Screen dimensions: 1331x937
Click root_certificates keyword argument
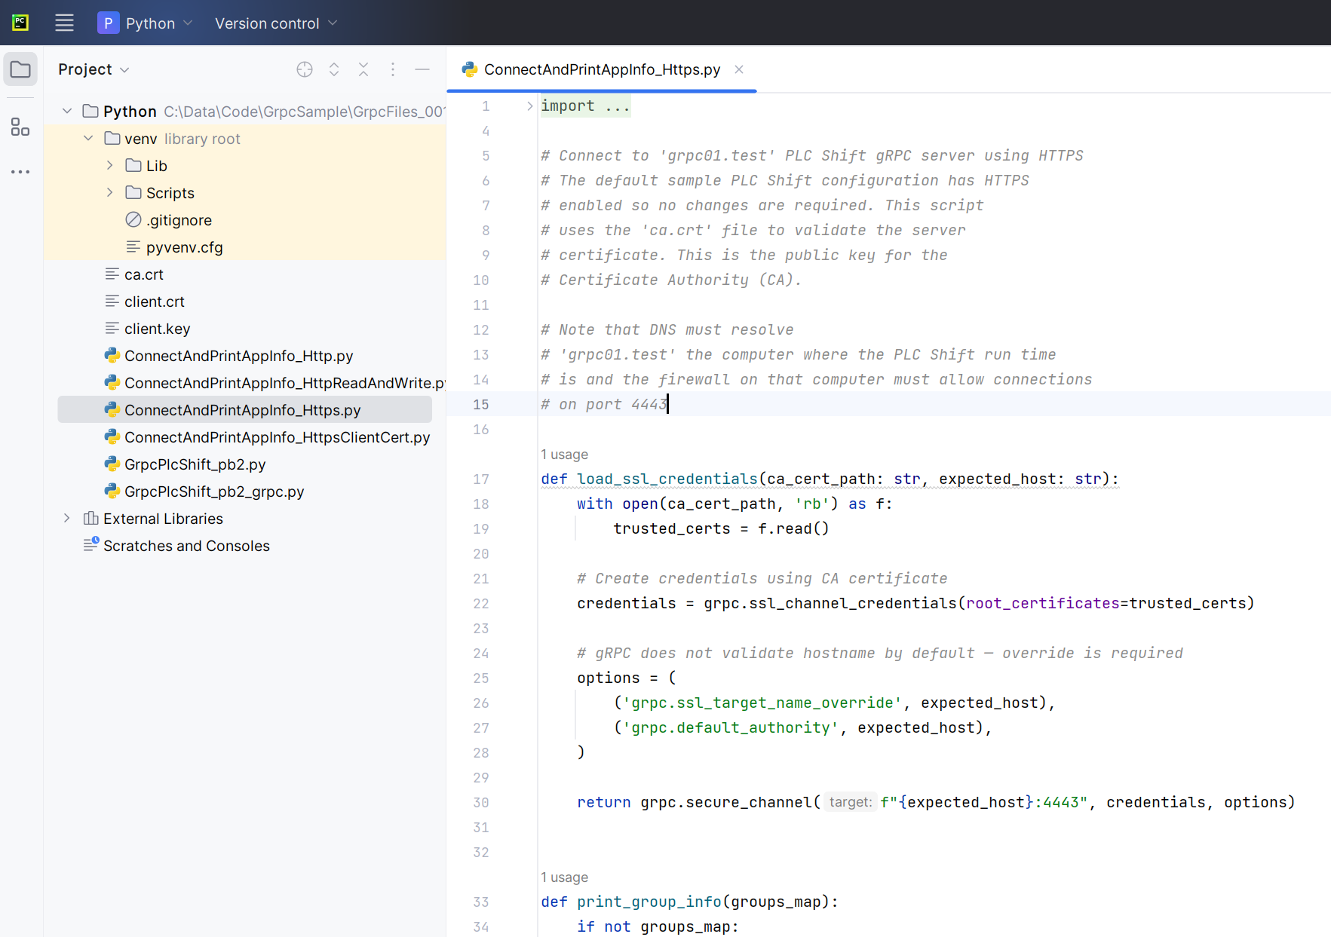tap(1043, 603)
